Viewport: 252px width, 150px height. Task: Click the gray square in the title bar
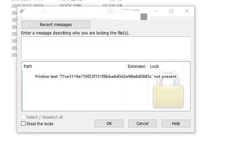pyautogui.click(x=144, y=17)
